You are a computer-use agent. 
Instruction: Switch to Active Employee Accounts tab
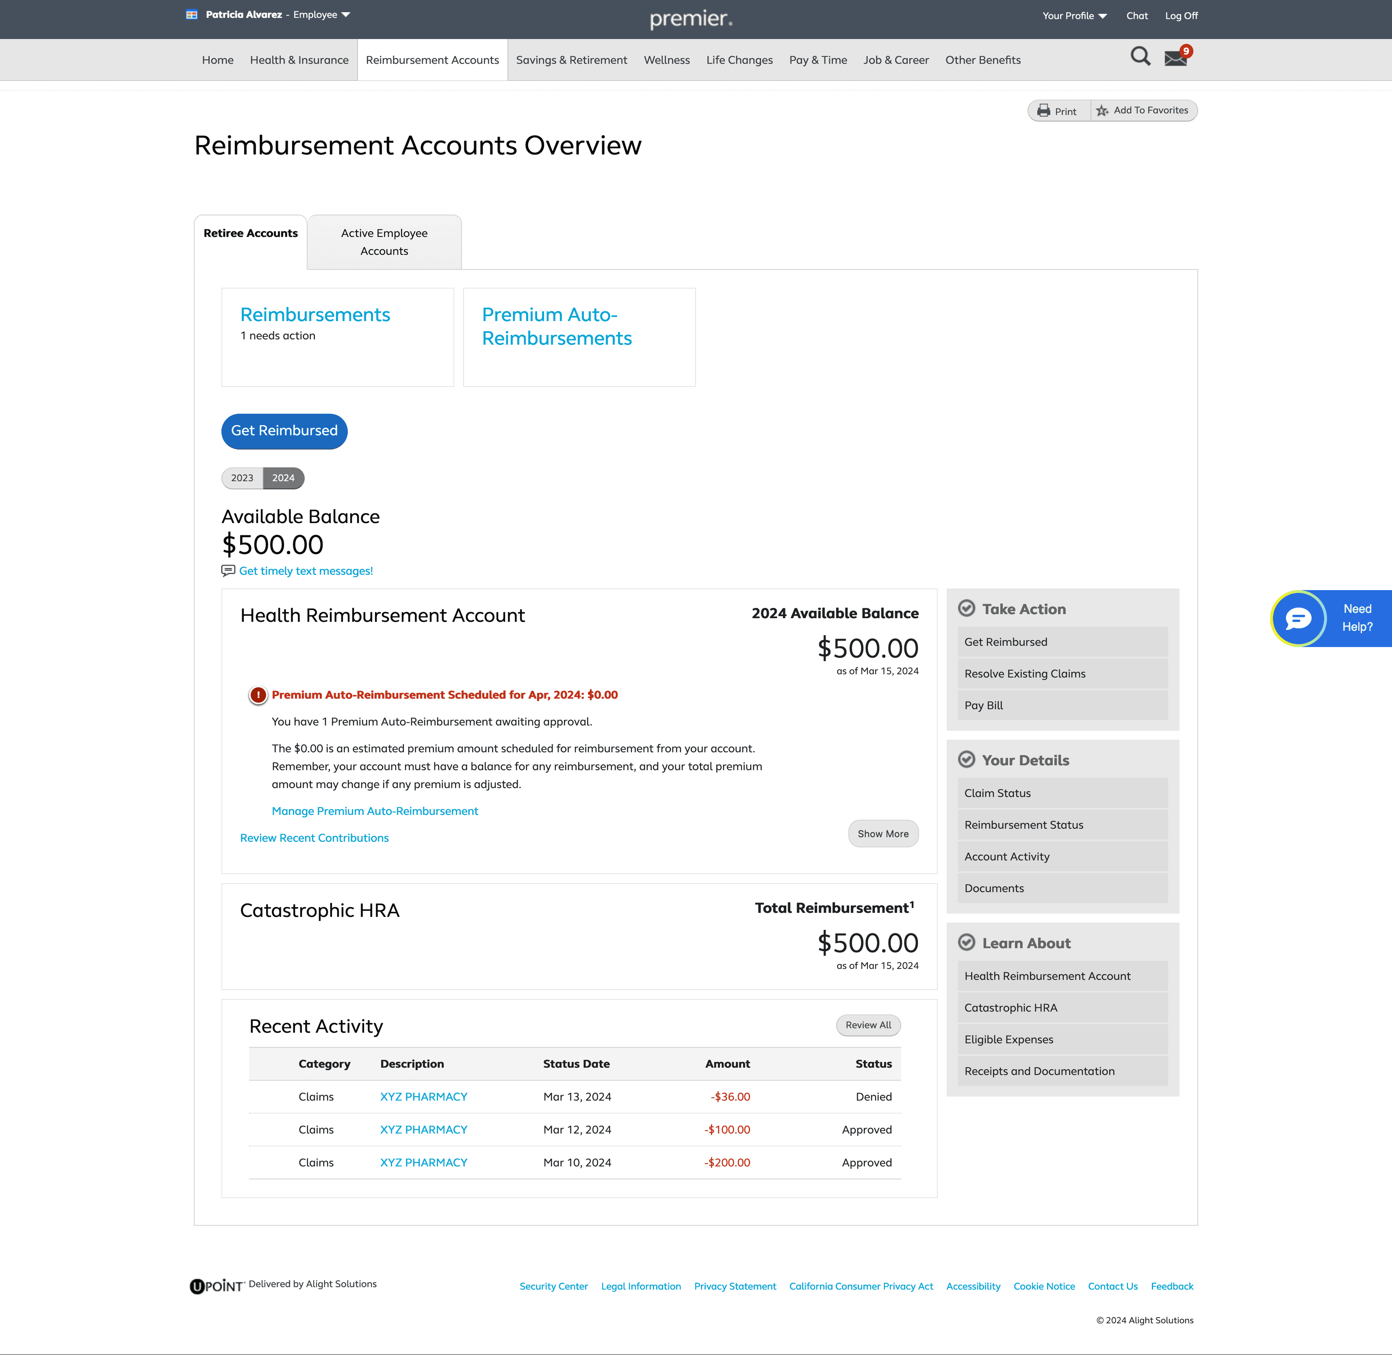click(384, 242)
